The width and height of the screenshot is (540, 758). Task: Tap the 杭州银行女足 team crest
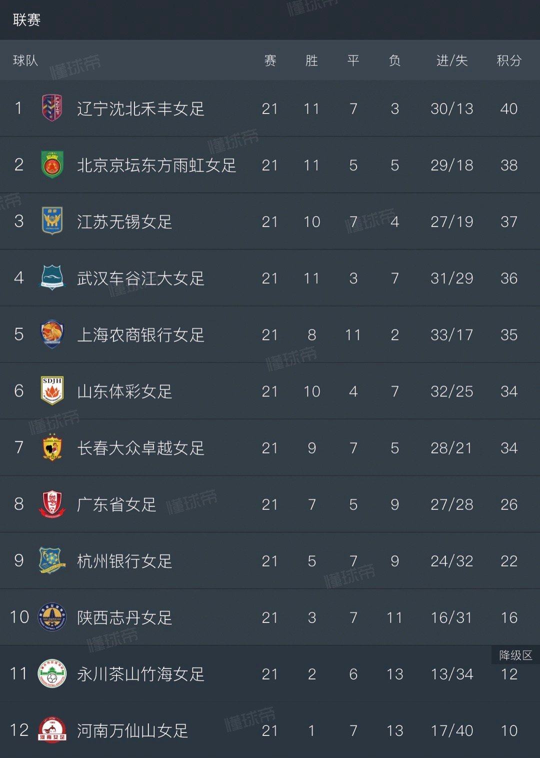click(52, 561)
